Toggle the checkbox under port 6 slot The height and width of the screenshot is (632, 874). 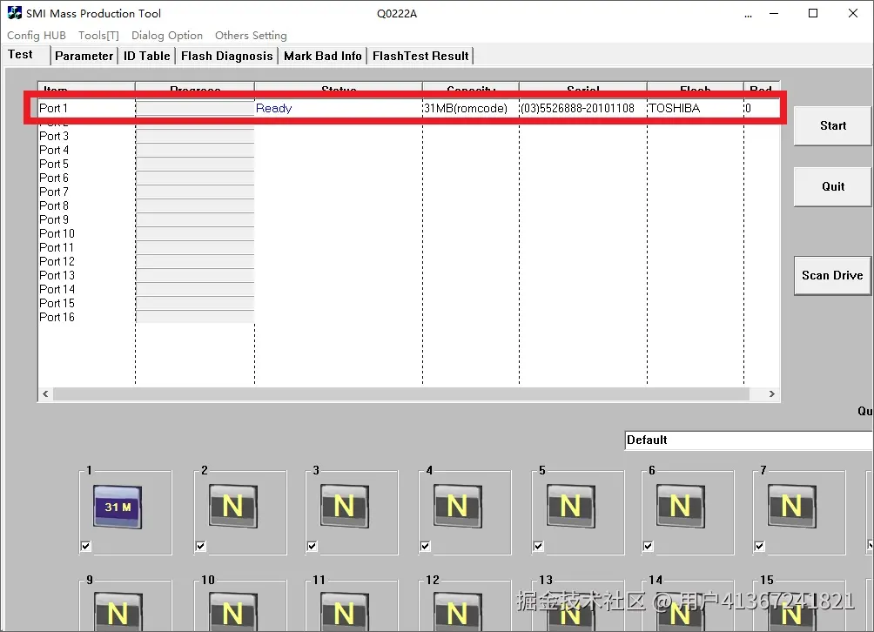click(649, 546)
